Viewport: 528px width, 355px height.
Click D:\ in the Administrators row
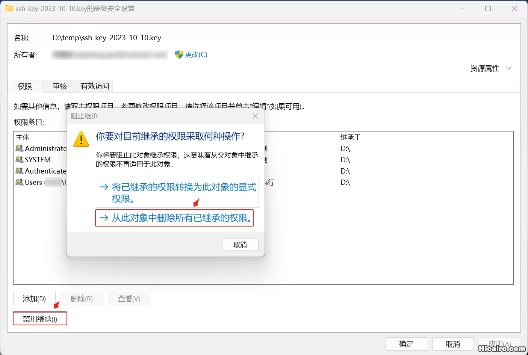point(345,148)
